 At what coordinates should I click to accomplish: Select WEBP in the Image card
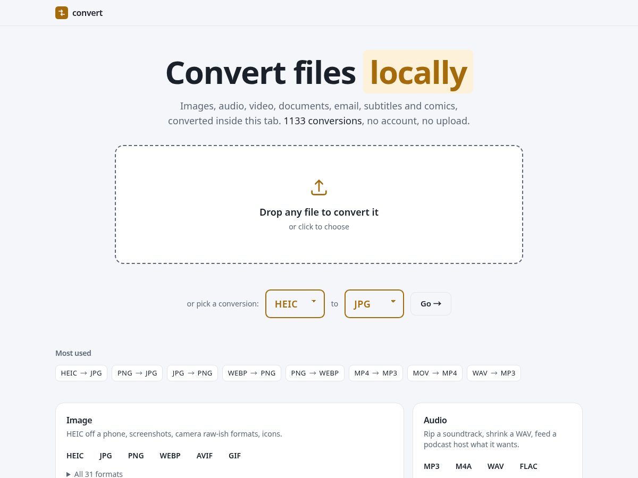(170, 456)
